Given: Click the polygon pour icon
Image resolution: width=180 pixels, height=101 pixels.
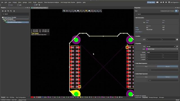Looking at the screenshot, I should [89, 11].
